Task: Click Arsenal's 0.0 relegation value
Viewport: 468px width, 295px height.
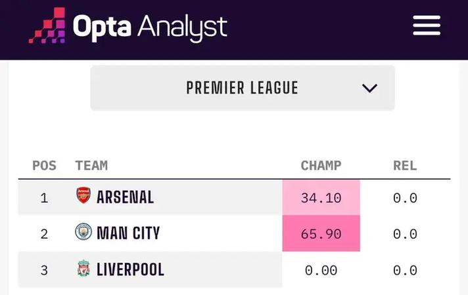Action: point(405,198)
